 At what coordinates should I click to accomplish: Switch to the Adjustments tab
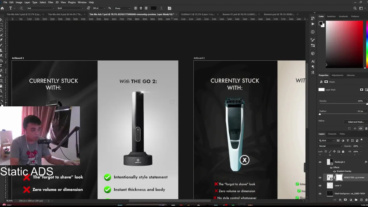click(337, 75)
